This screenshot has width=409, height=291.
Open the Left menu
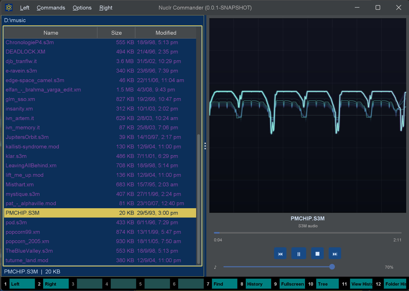coord(25,8)
